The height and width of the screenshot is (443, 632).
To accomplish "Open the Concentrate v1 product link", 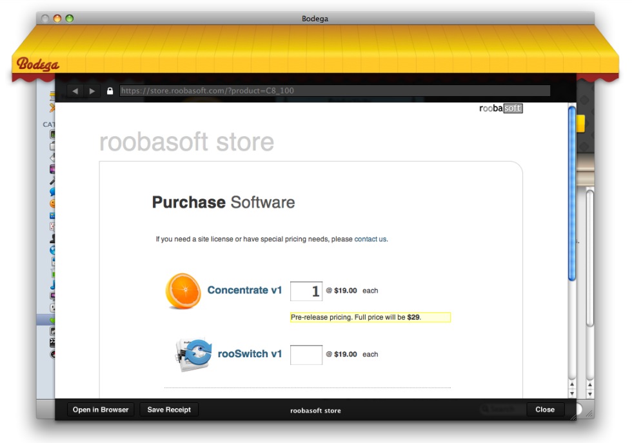I will 244,291.
